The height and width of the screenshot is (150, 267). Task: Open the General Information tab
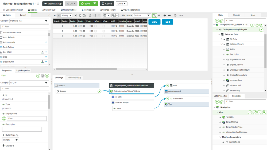(13, 10)
